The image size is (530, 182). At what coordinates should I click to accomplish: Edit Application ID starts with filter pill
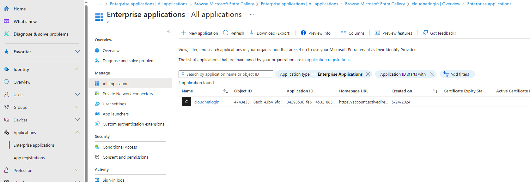coord(403,74)
